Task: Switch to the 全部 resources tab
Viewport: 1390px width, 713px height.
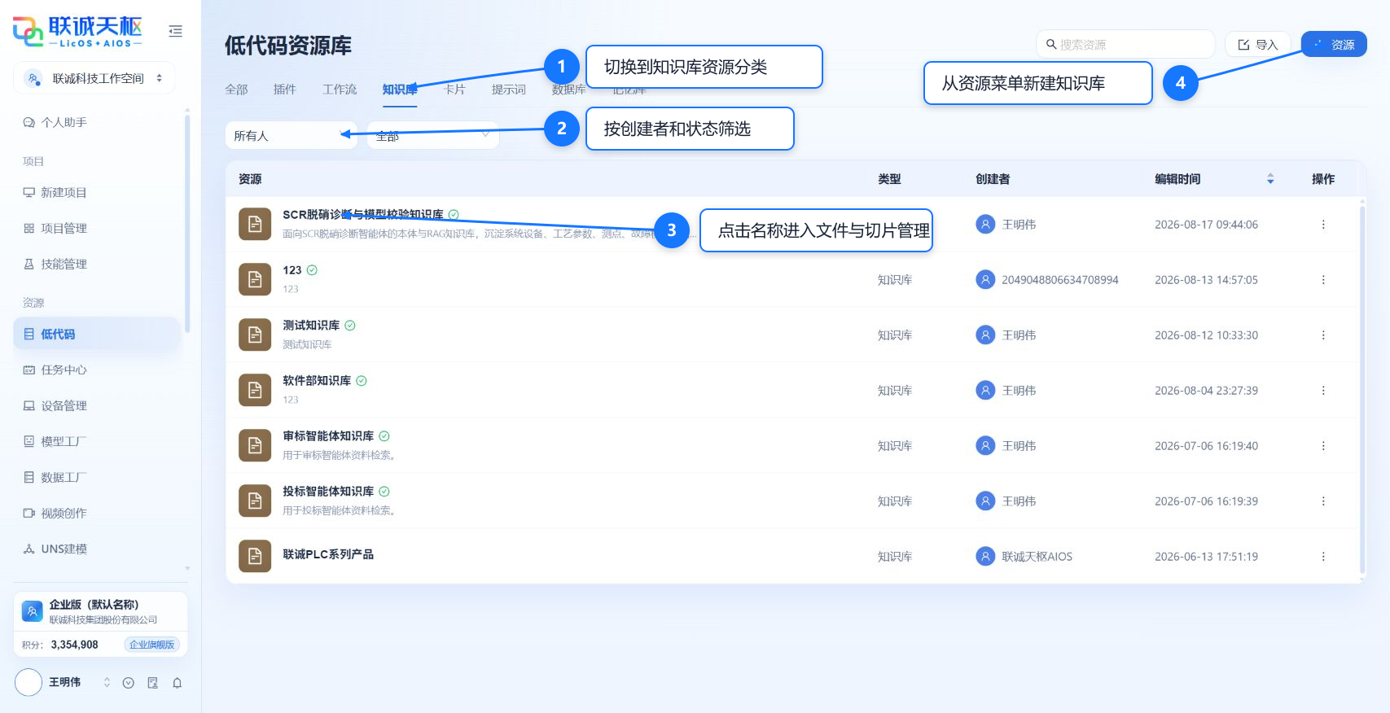Action: coord(236,90)
